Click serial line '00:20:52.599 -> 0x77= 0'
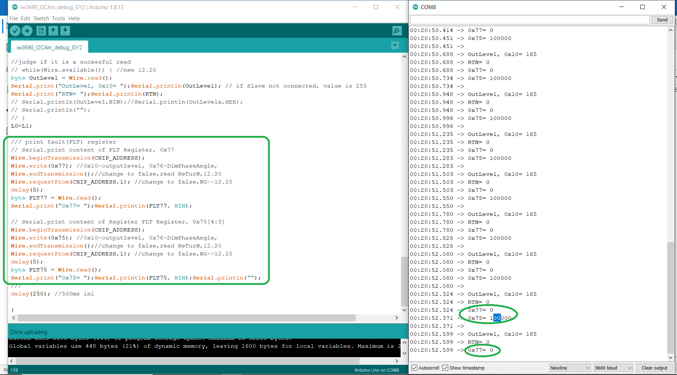677x375 pixels. 451,350
